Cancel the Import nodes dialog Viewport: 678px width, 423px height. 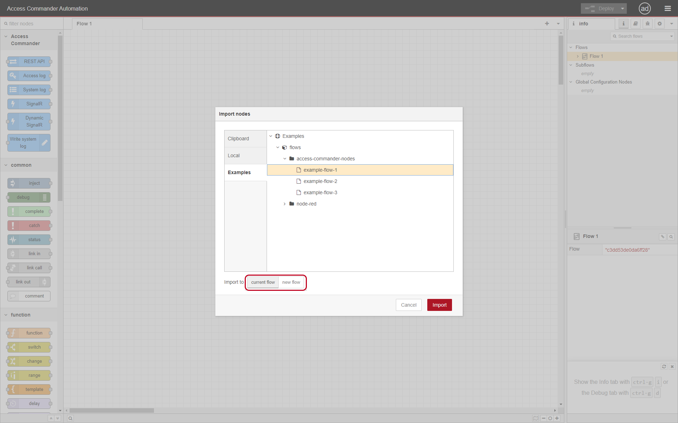pyautogui.click(x=409, y=305)
